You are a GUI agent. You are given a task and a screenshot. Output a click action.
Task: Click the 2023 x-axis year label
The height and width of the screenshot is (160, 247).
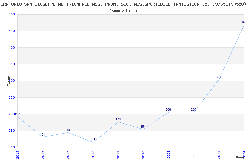coord(219,154)
